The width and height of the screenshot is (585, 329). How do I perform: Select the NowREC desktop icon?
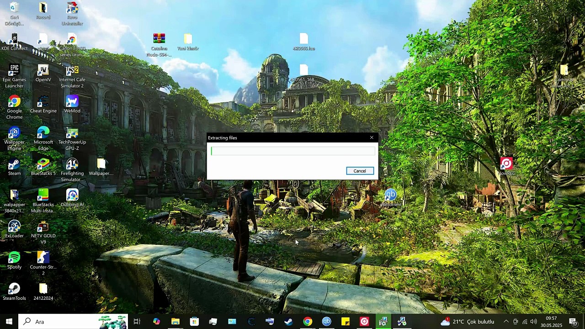click(x=506, y=167)
